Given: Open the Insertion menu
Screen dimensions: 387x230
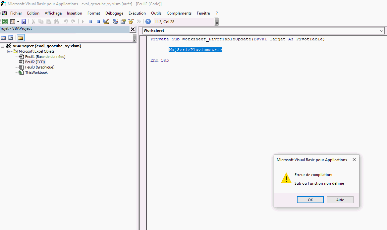Looking at the screenshot, I should click(74, 13).
